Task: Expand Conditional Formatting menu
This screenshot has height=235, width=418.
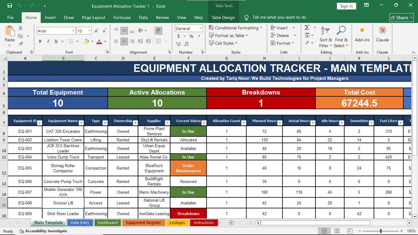Action: 236,28
